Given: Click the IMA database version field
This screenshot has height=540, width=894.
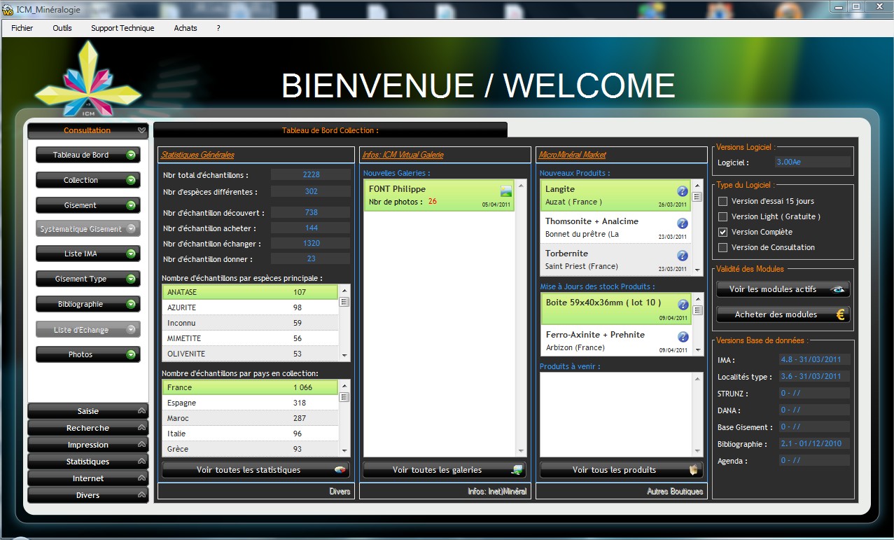Looking at the screenshot, I should (x=815, y=359).
